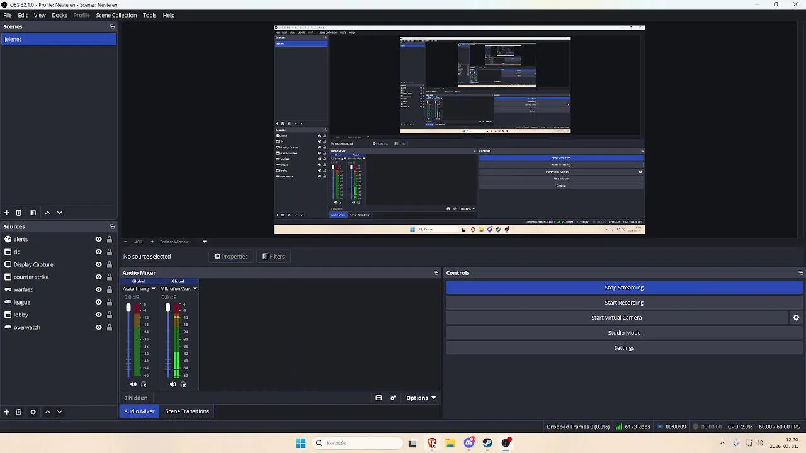The width and height of the screenshot is (806, 453).
Task: Select the lobby source row
Action: coord(59,315)
